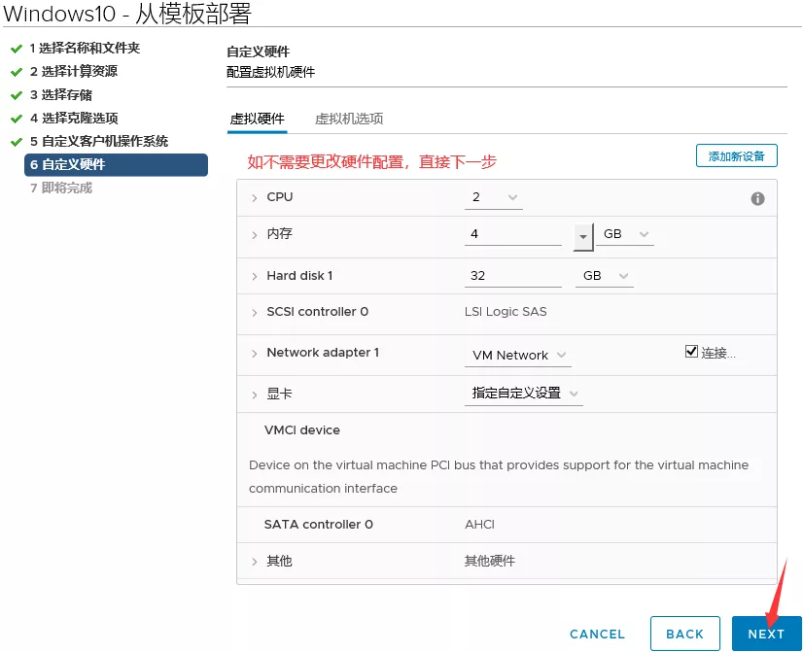Select the 虚拟硬件 tab

tap(257, 119)
